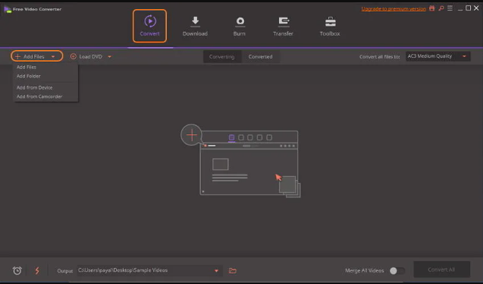The image size is (483, 284).
Task: Maximize the converter window
Action: [469, 8]
